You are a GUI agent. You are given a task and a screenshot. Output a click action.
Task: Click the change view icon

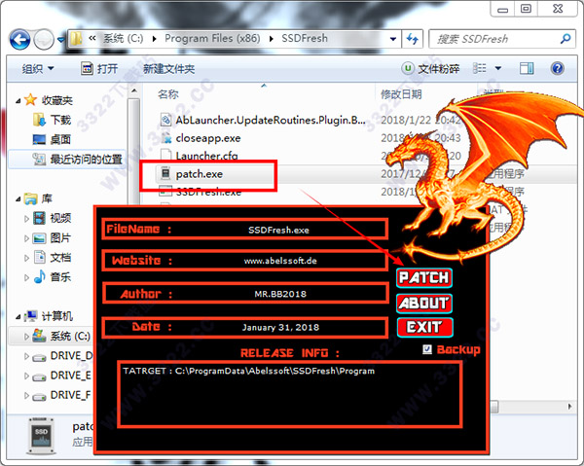[x=480, y=68]
